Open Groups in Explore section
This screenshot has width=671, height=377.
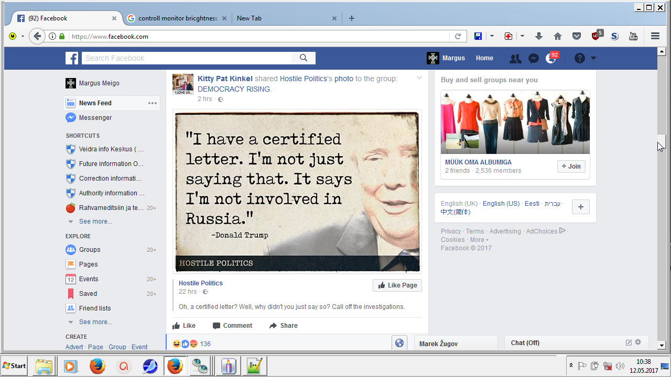click(90, 250)
